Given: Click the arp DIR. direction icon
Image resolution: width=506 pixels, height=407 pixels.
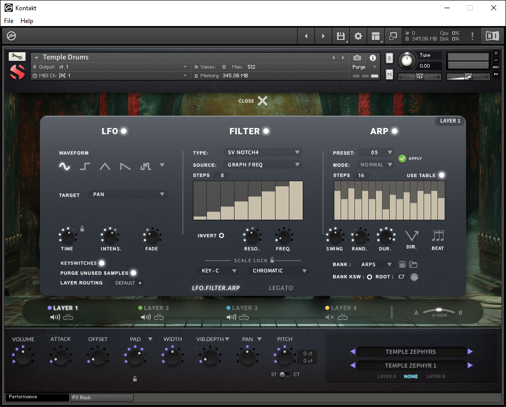Looking at the screenshot, I should pos(412,236).
